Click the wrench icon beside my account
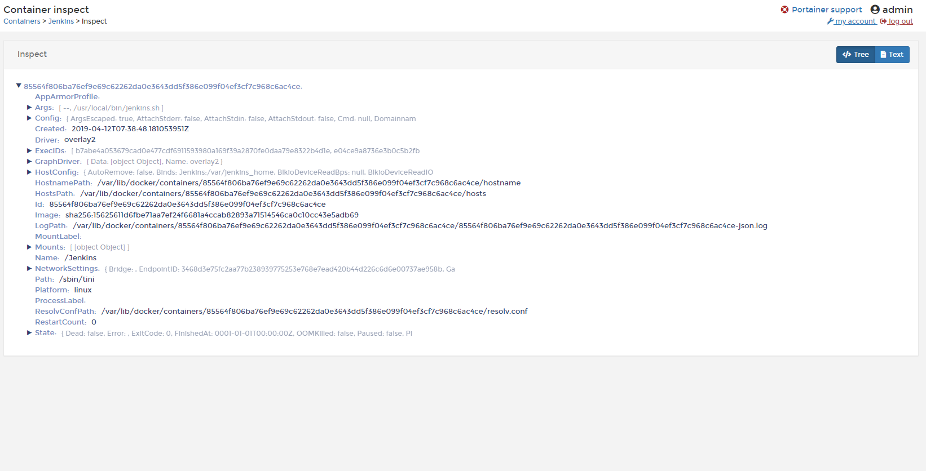The height and width of the screenshot is (471, 926). [x=830, y=21]
